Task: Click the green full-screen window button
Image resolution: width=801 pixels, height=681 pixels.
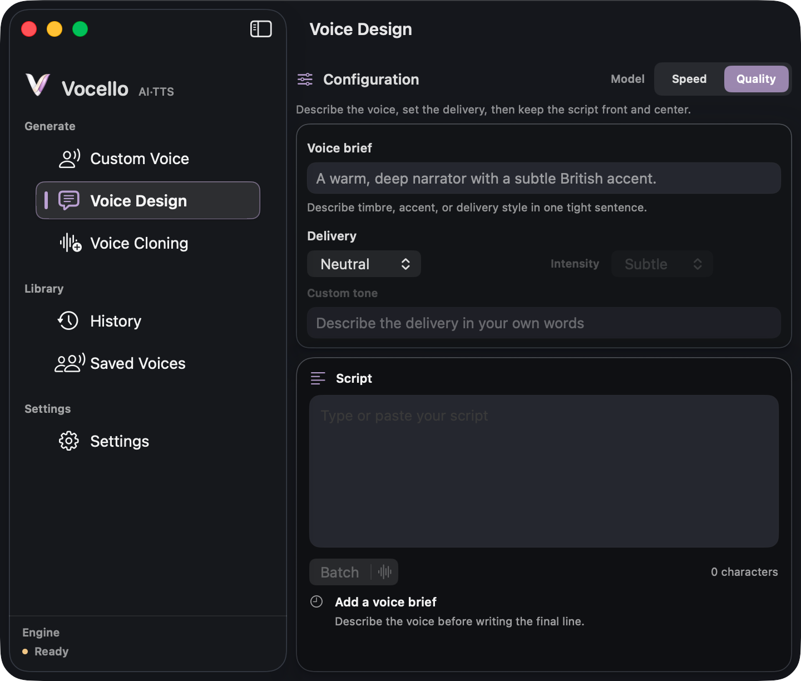Action: (80, 29)
